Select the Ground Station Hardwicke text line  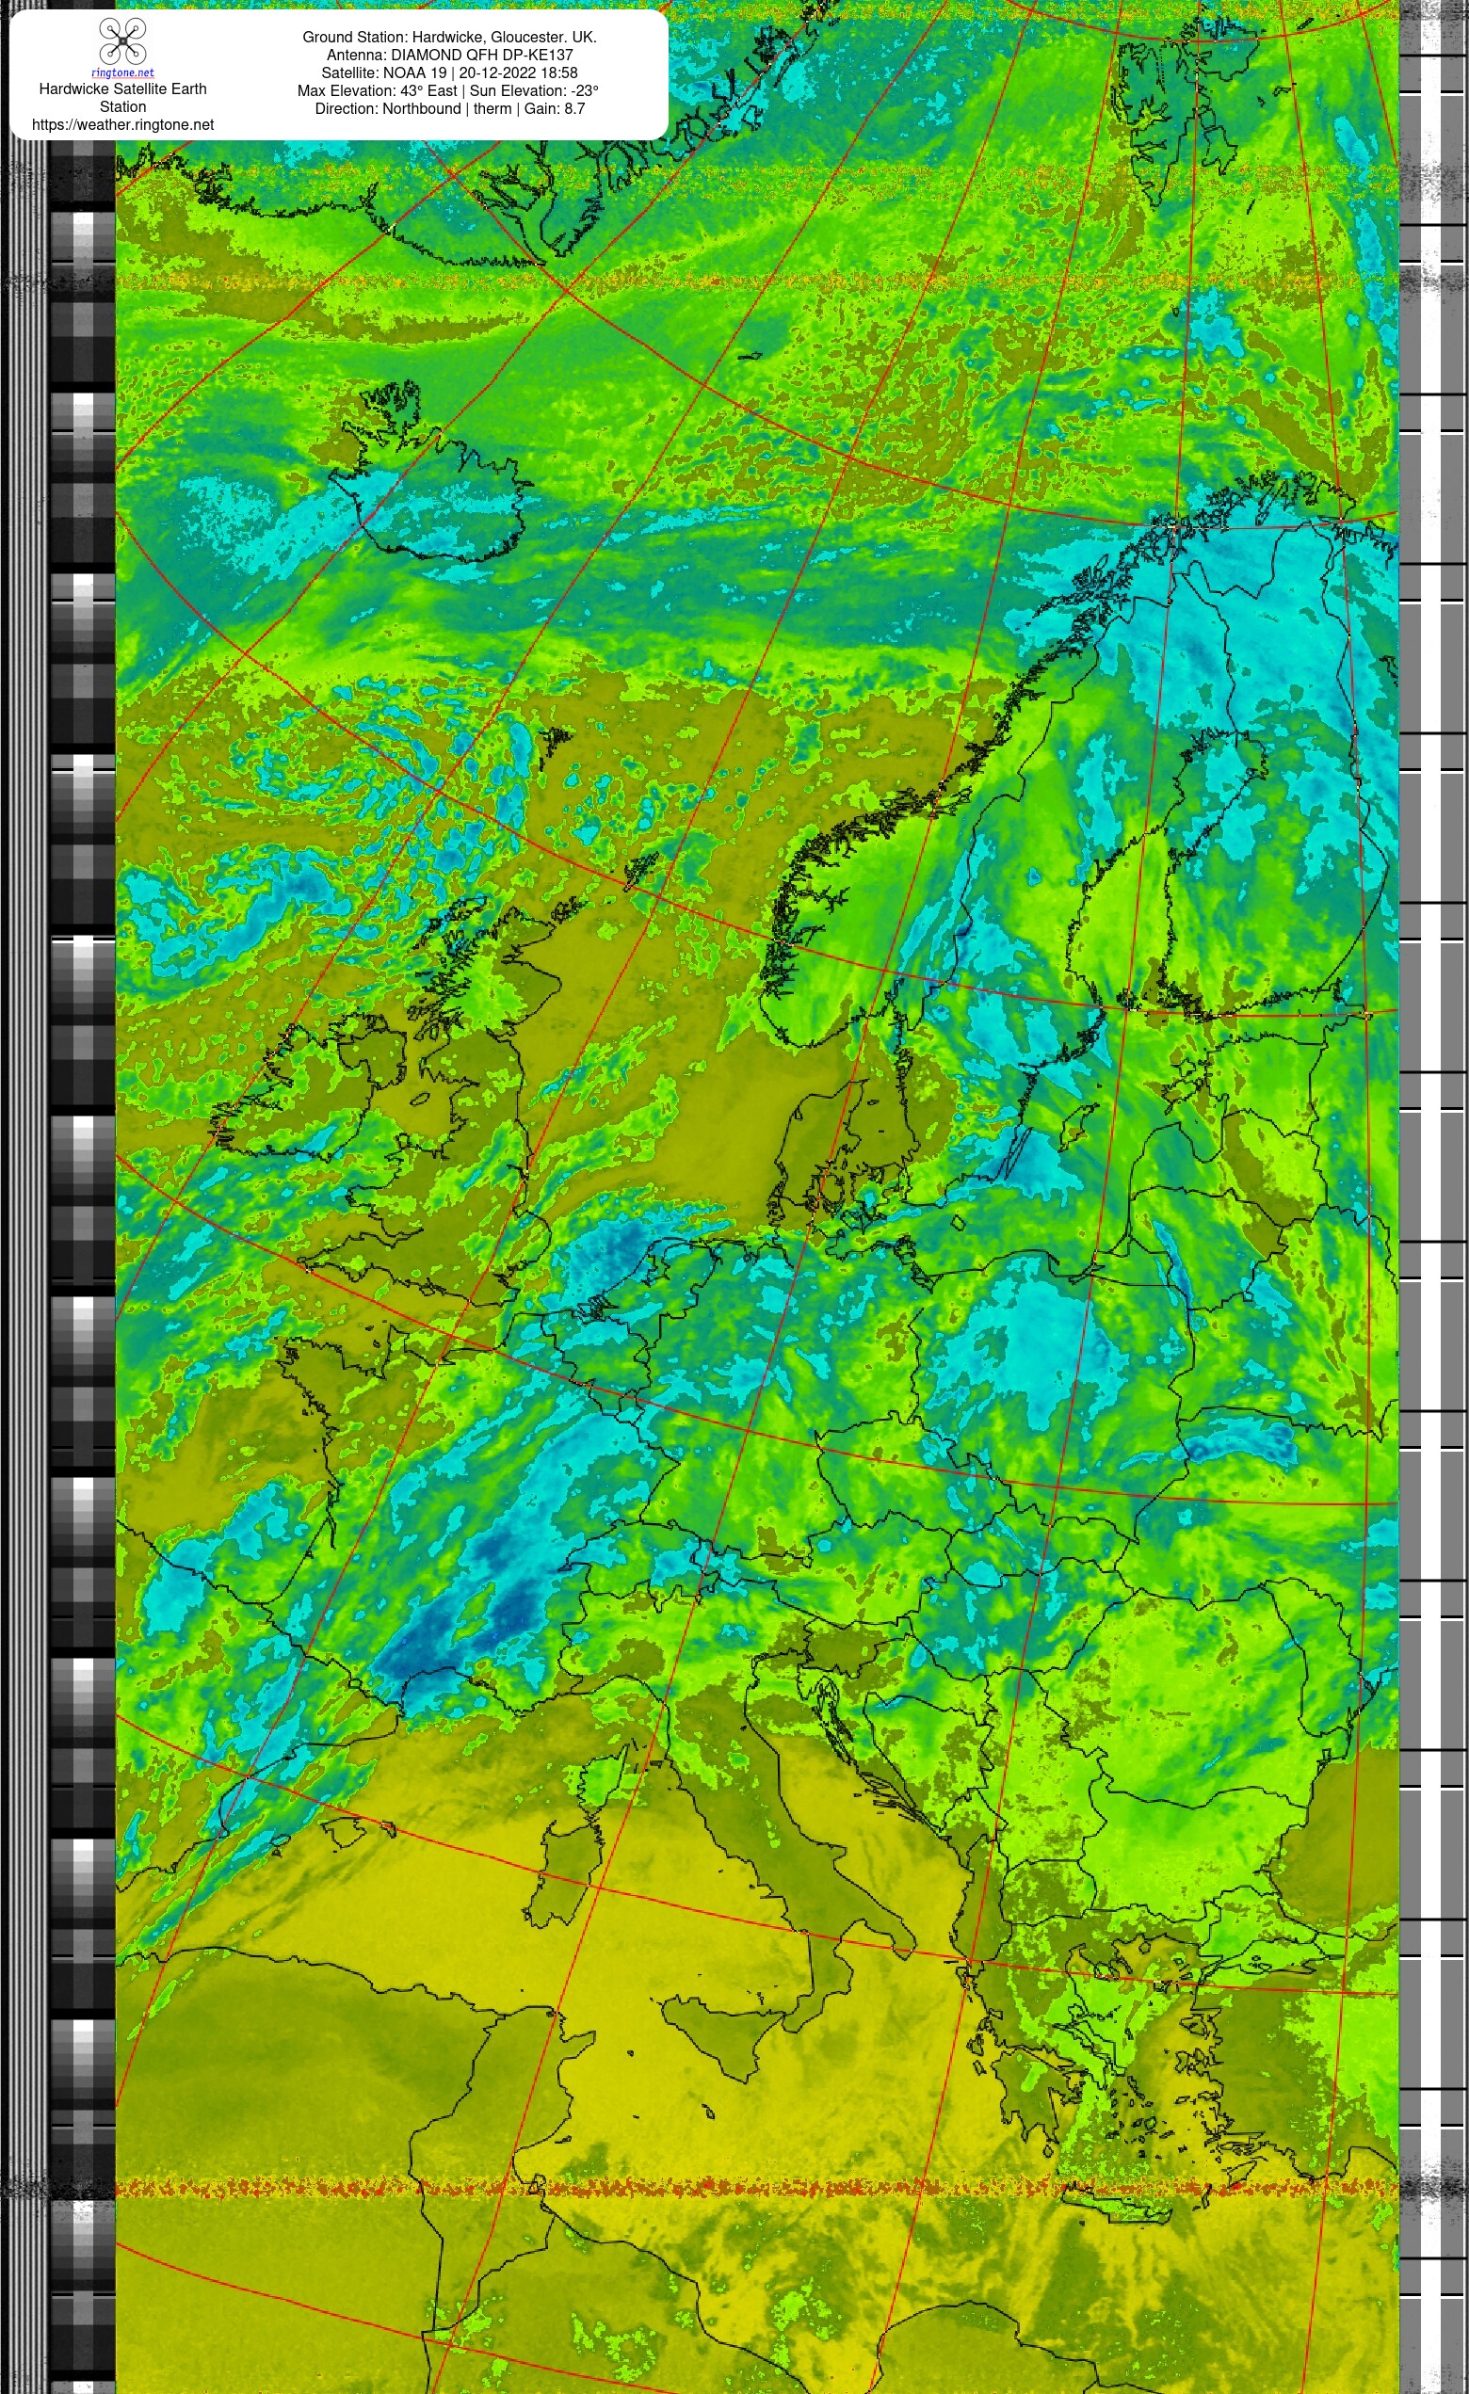pos(449,37)
